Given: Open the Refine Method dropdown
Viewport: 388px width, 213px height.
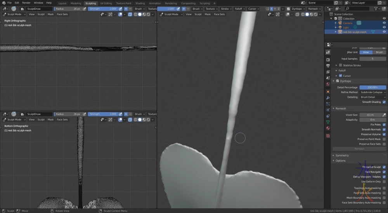Looking at the screenshot, I should pyautogui.click(x=372, y=92).
